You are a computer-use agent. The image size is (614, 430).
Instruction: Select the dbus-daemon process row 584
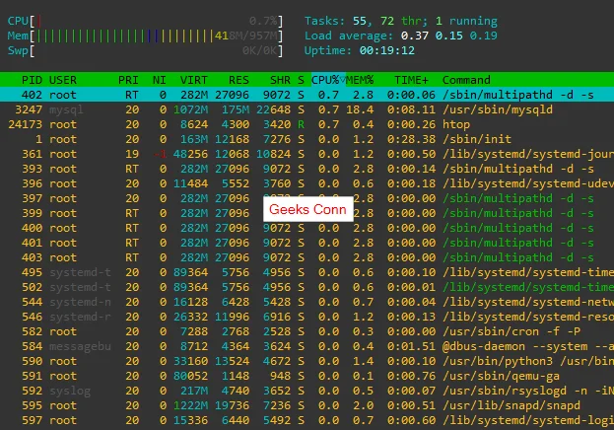pos(307,346)
